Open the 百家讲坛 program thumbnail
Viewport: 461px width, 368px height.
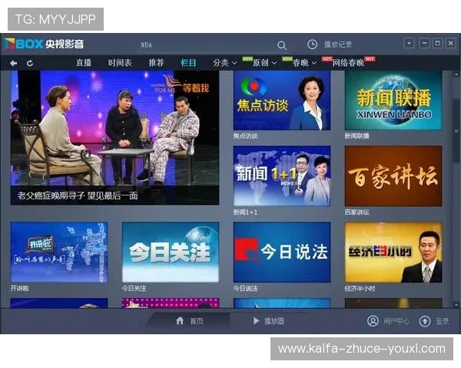(x=393, y=176)
